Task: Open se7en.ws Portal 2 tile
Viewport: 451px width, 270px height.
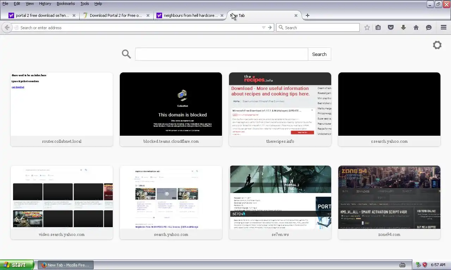Action: (280, 202)
